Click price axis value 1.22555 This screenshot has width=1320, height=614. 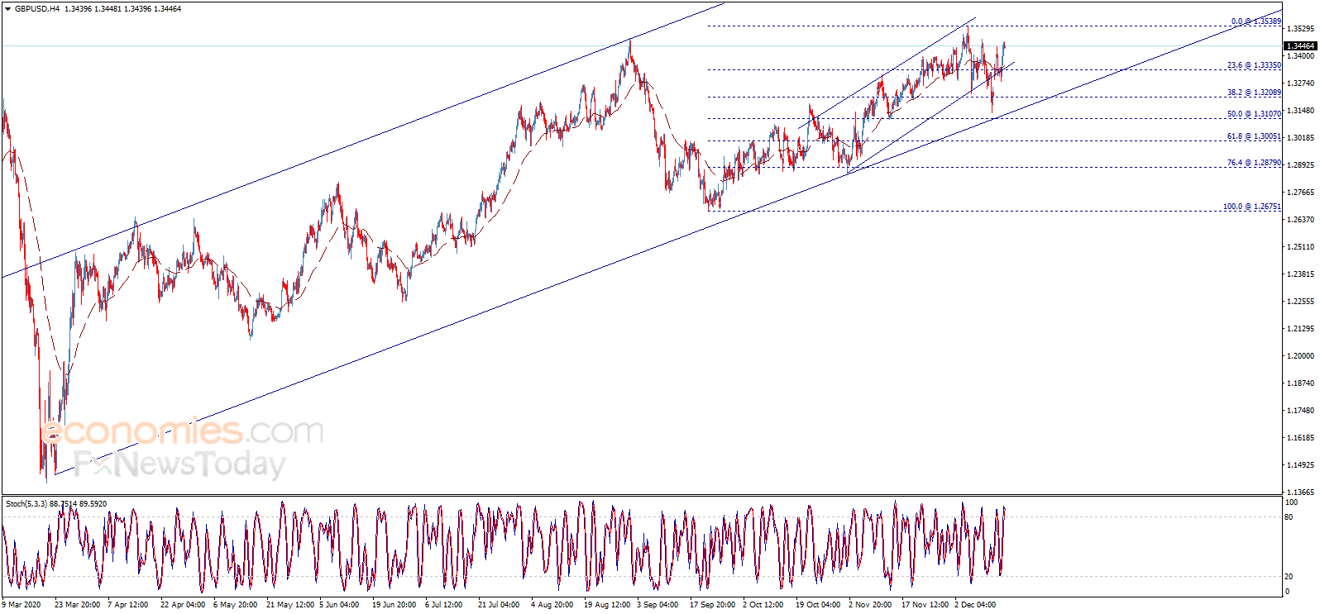[x=1299, y=302]
